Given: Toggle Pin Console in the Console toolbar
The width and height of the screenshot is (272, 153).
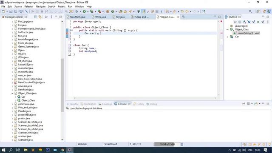Looking at the screenshot, I should [x=244, y=104].
